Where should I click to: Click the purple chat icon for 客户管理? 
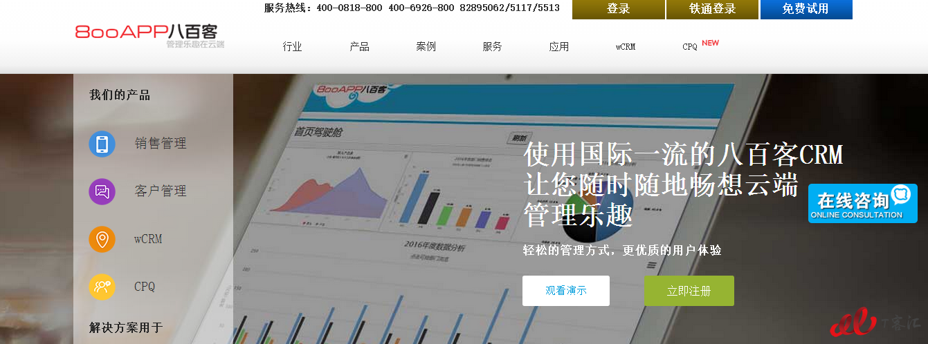(102, 191)
